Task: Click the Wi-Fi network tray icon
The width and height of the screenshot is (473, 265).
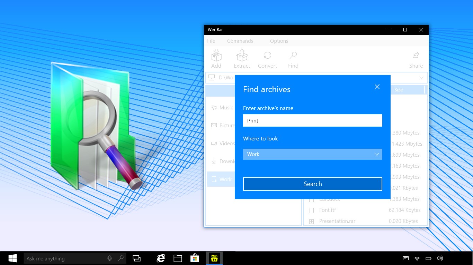Action: [x=417, y=258]
